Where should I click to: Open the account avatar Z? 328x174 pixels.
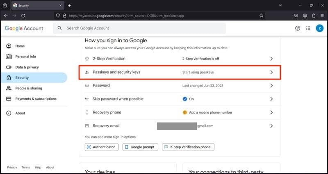click(320, 28)
